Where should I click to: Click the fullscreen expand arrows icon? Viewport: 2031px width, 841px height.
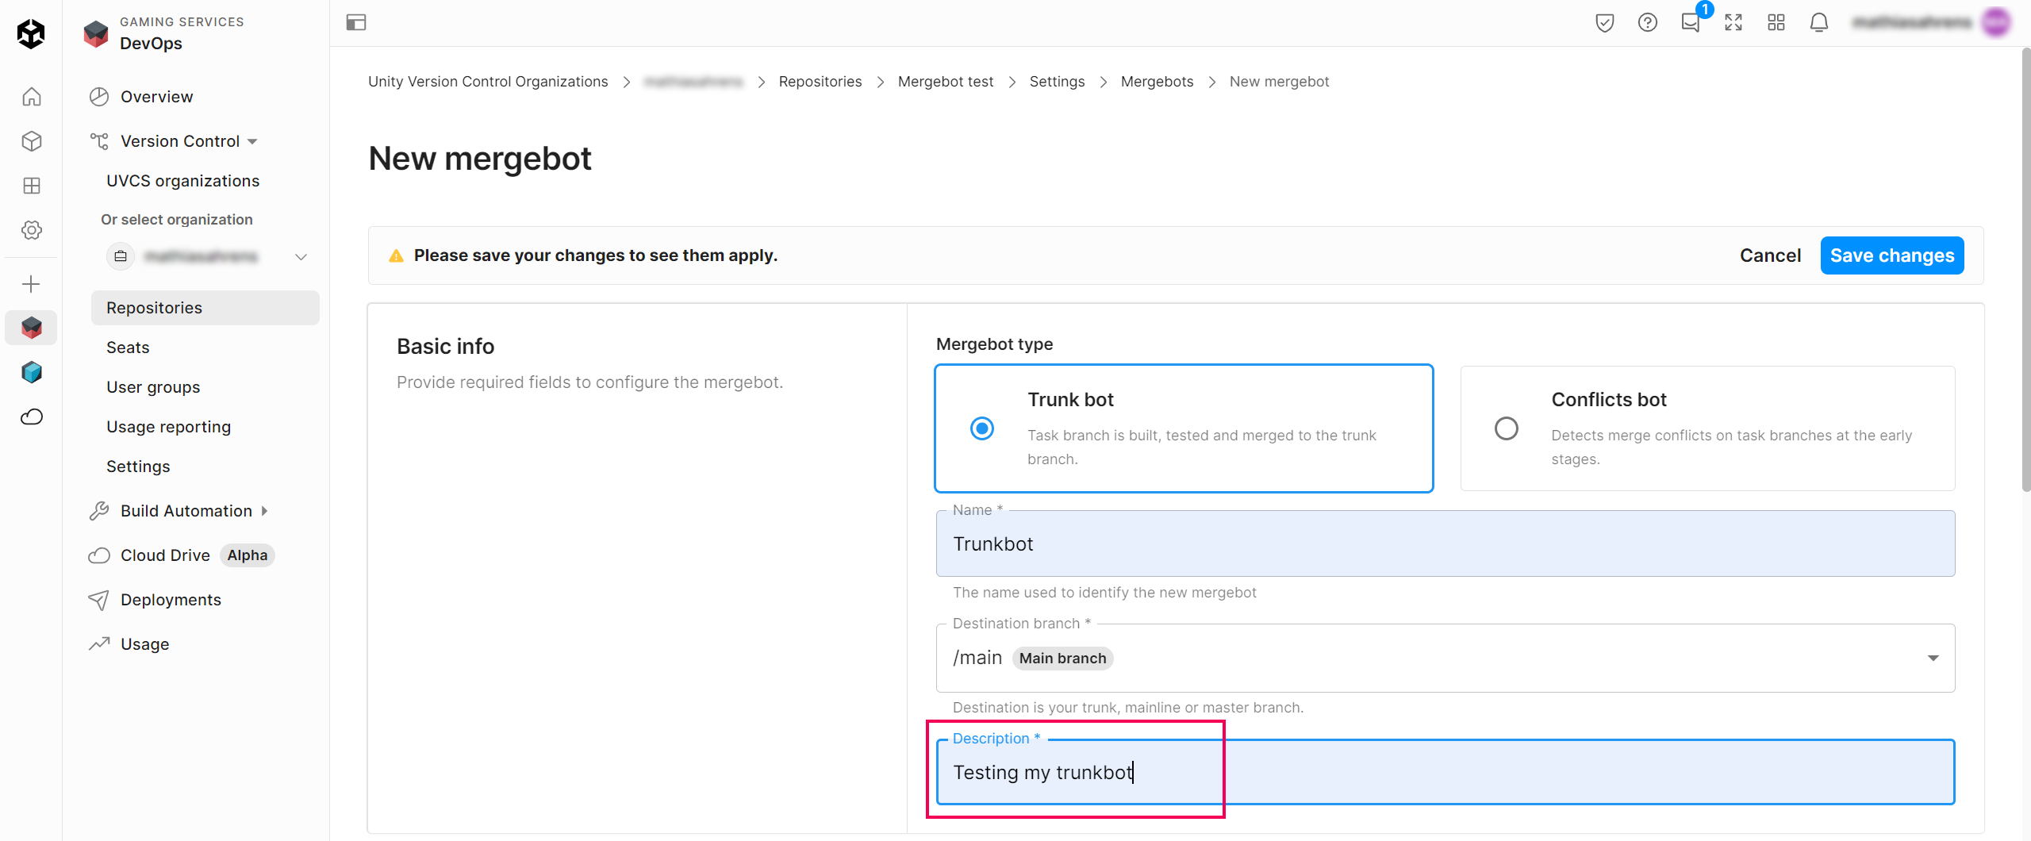[x=1733, y=22]
